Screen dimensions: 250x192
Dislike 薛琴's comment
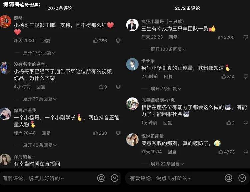pos(118,41)
